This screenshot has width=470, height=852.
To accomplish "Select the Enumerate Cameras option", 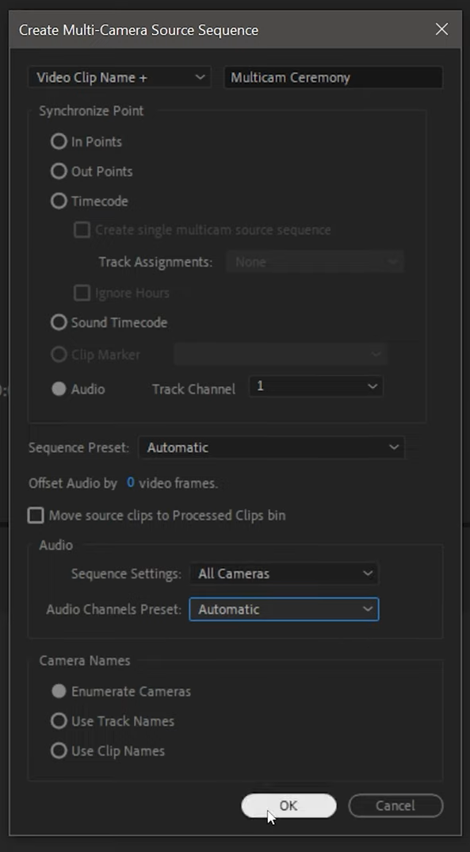I will tap(59, 691).
